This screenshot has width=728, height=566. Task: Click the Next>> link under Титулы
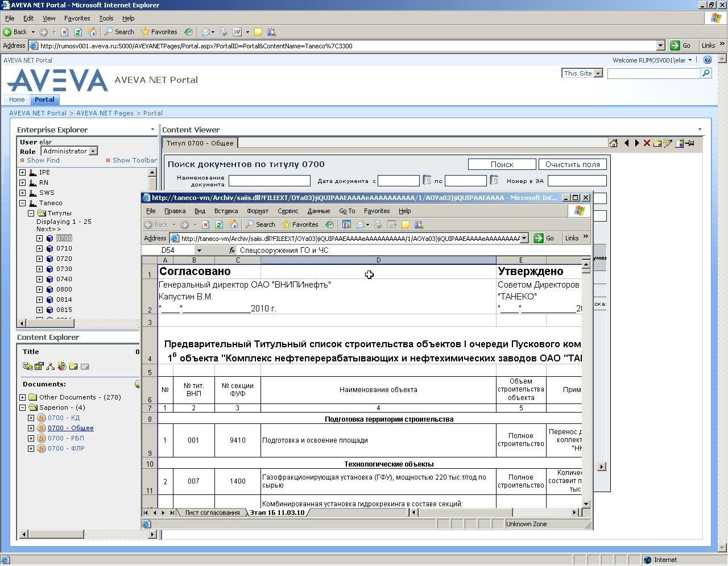(49, 229)
